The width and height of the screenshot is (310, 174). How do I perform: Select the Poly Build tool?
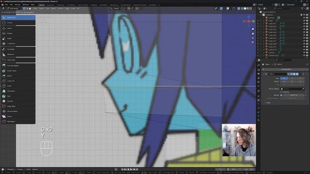click(x=18, y=91)
